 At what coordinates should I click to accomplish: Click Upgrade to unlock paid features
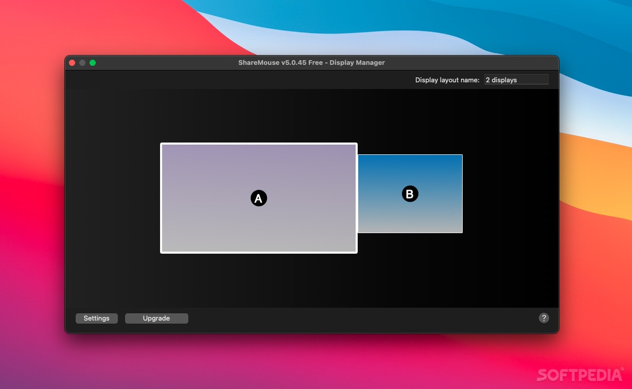point(156,318)
